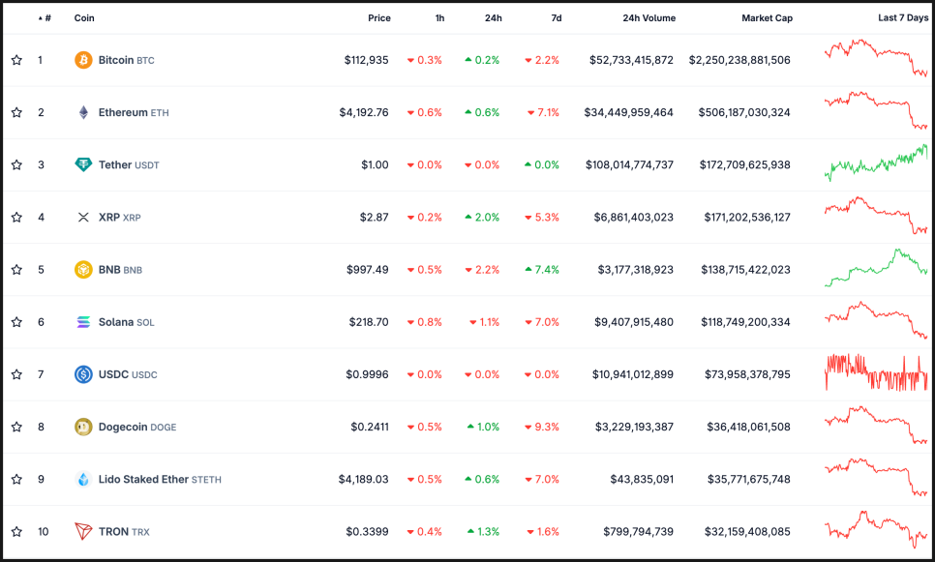Click Lido volume $43,835,091

point(642,480)
